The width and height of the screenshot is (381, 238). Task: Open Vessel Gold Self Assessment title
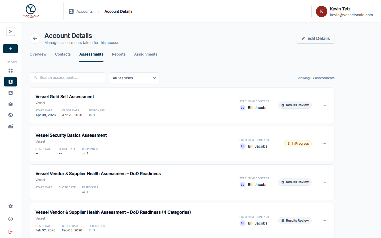pyautogui.click(x=65, y=97)
